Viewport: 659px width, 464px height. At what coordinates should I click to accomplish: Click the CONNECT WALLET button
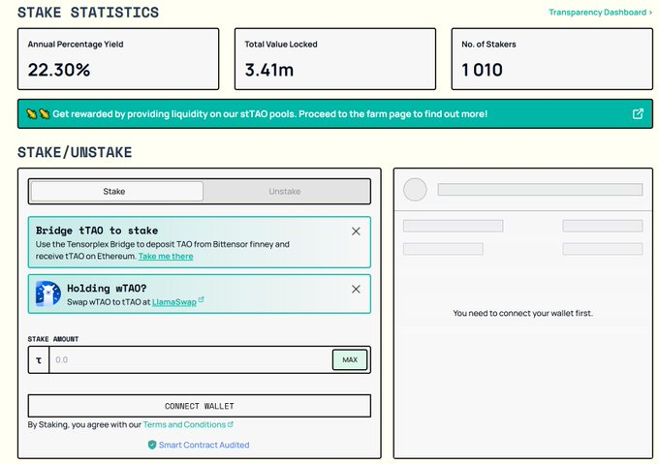click(x=200, y=406)
